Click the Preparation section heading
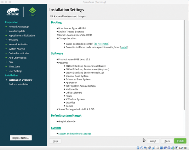 (12, 22)
